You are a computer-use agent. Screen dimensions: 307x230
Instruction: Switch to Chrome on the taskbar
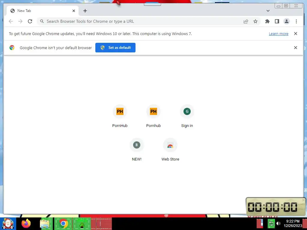(x=63, y=223)
